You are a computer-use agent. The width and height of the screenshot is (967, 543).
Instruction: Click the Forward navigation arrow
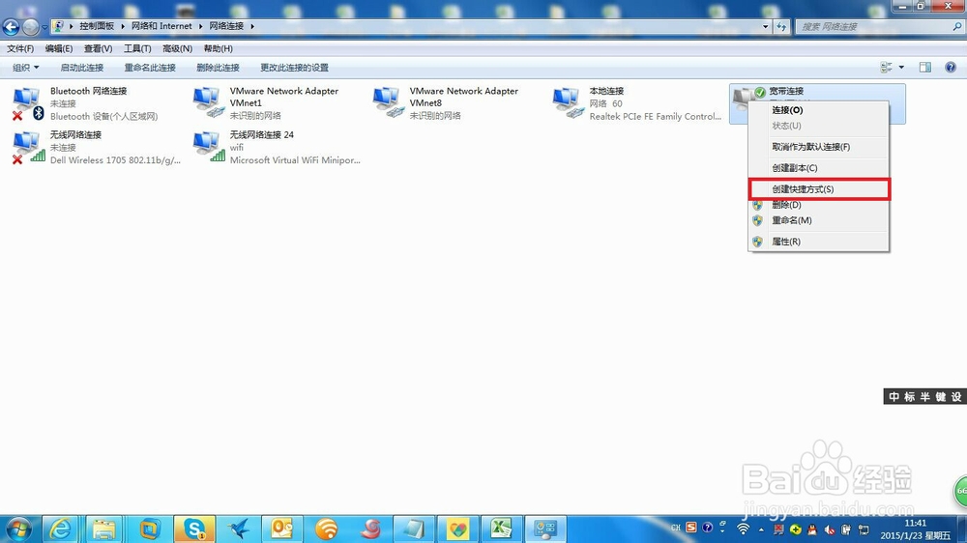pos(30,26)
